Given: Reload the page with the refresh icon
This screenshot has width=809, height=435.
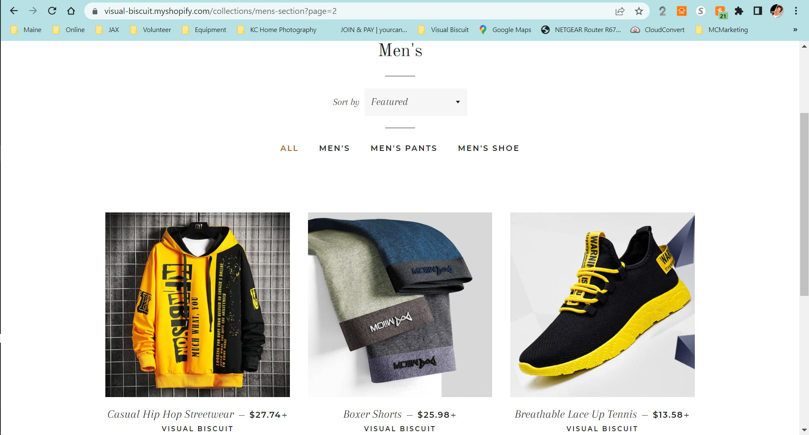Looking at the screenshot, I should click(52, 11).
